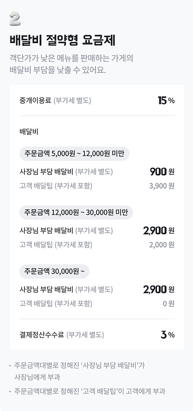Image resolution: width=193 pixels, height=411 pixels.
Task: Select the 배달비 절약형 요금제 heading
Action: pos(62,40)
